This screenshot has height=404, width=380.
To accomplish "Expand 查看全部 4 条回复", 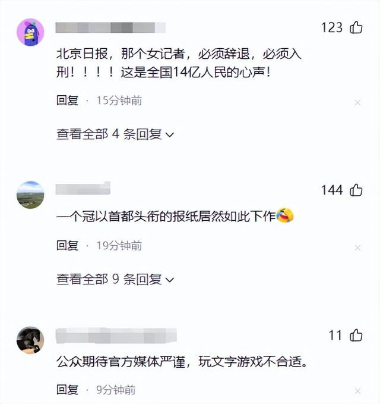I will tap(115, 134).
